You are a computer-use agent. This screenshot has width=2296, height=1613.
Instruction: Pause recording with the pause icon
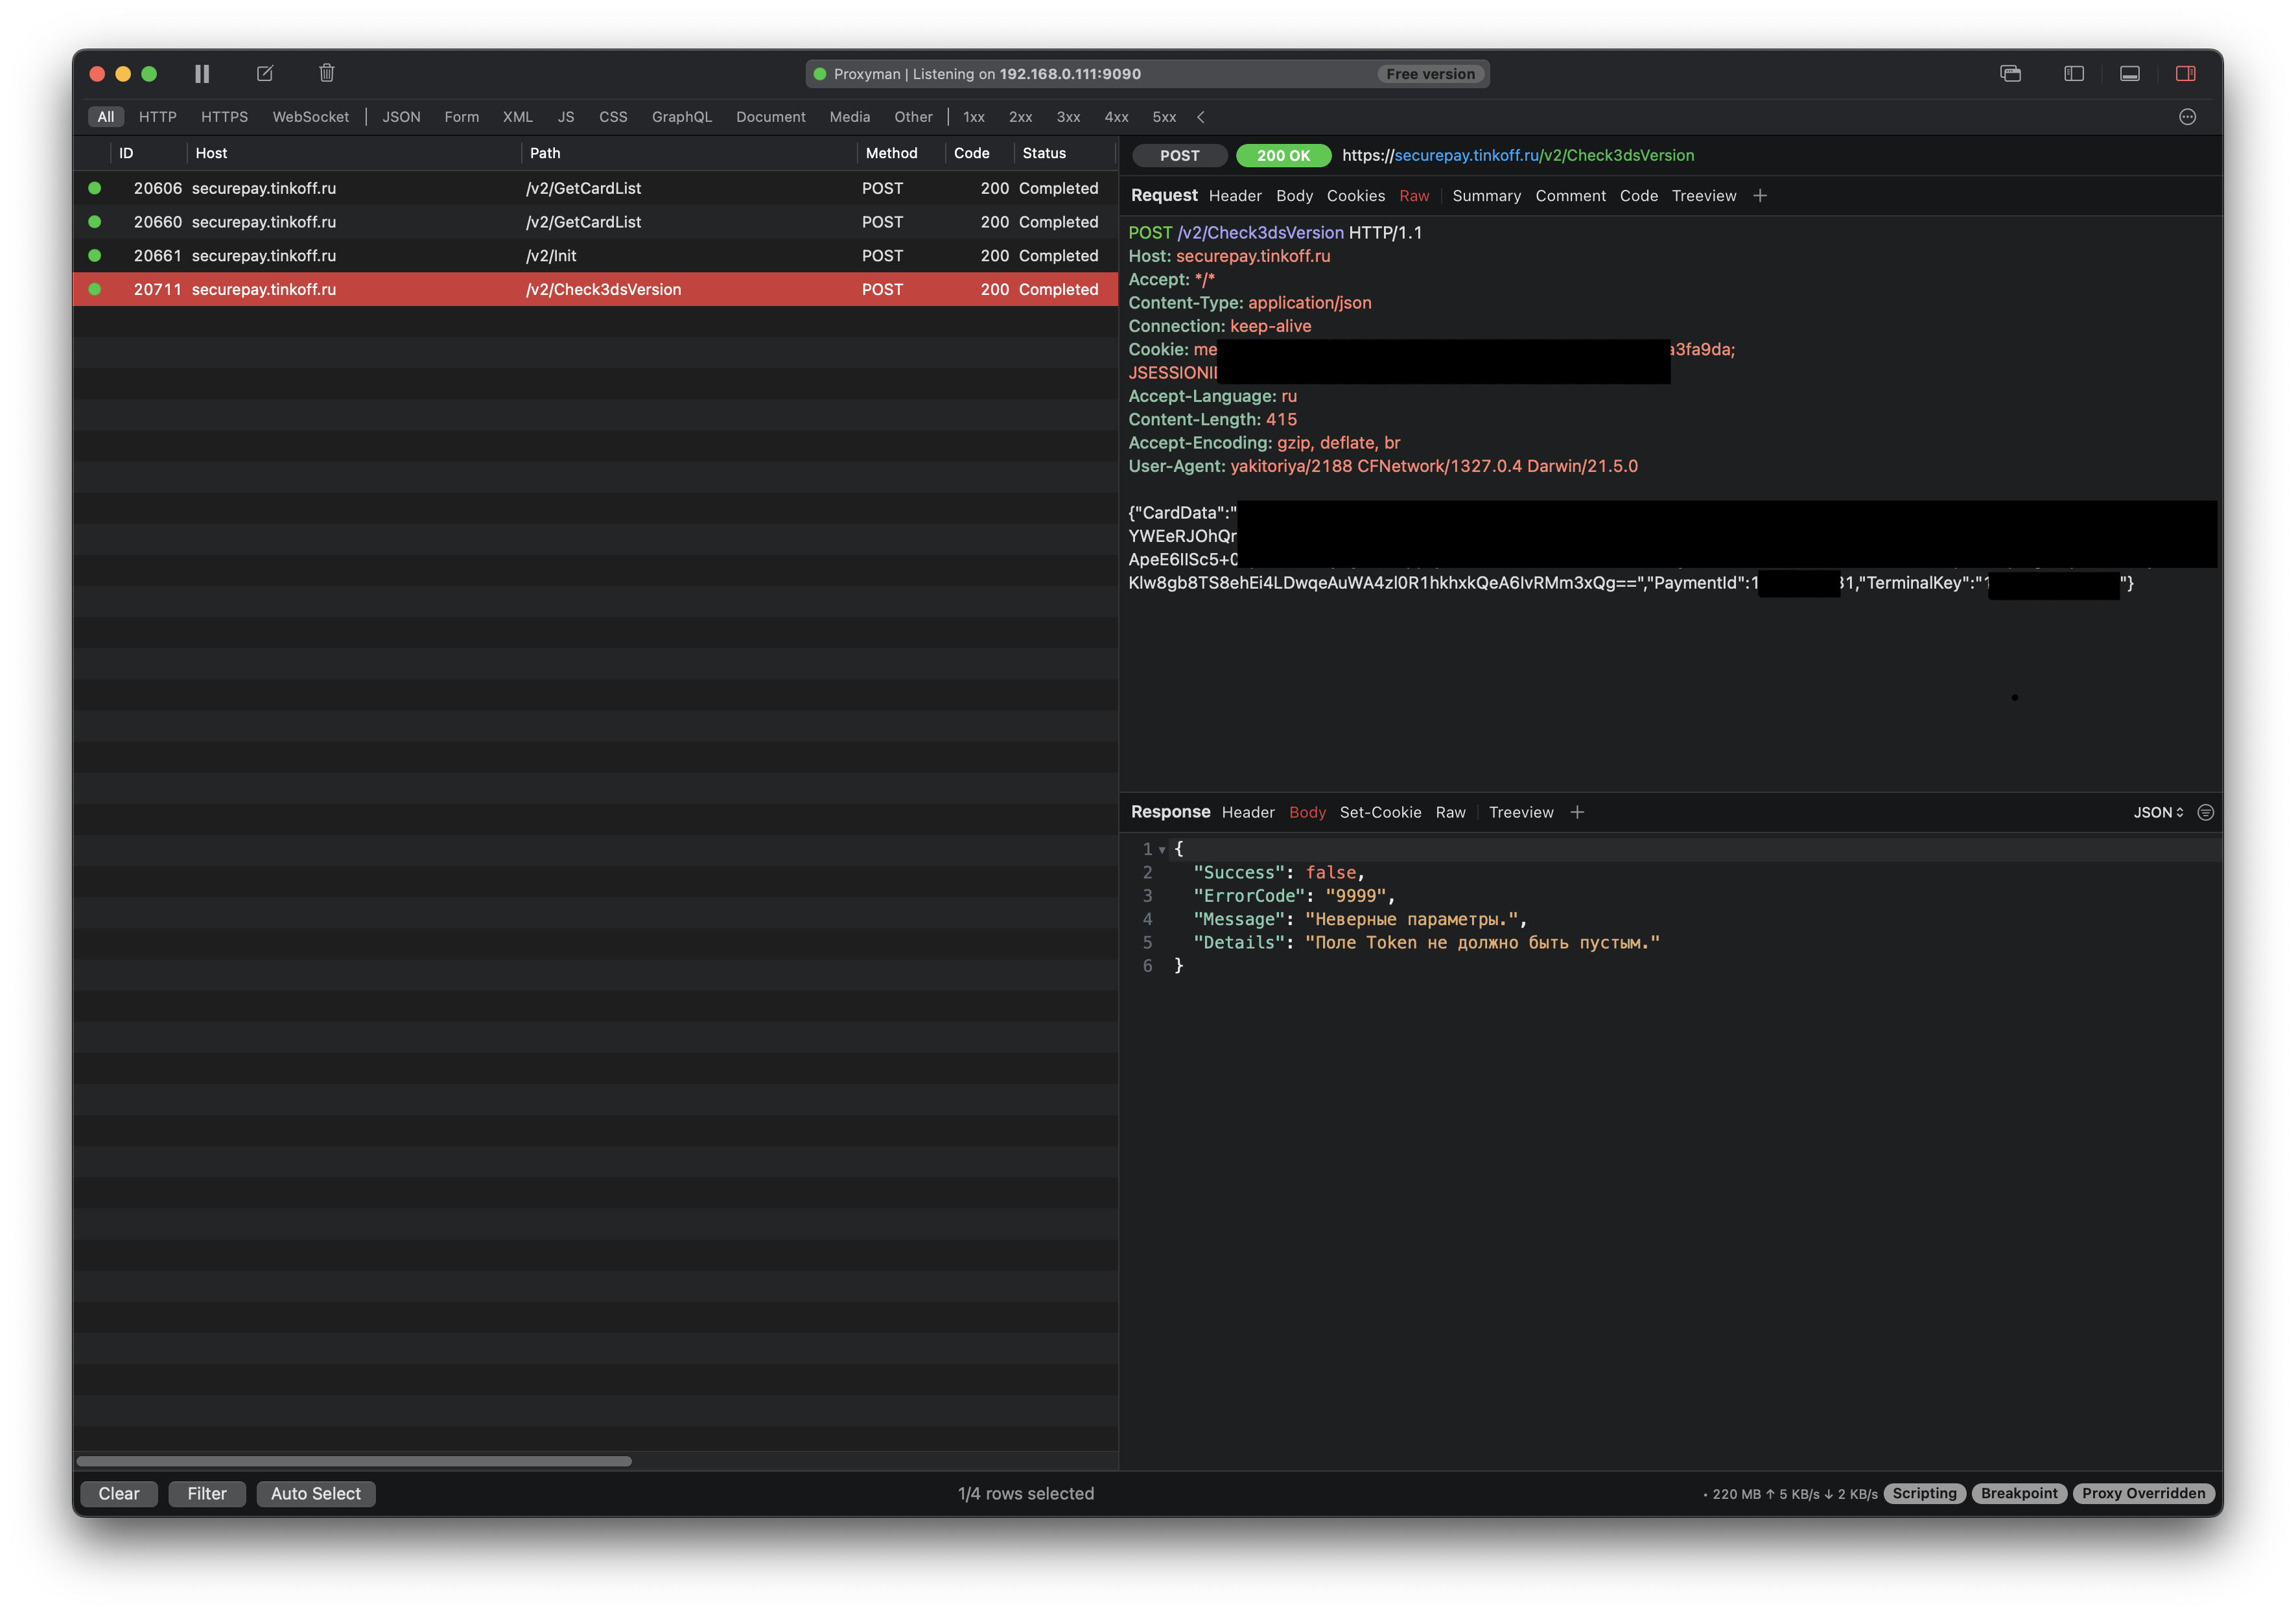click(x=202, y=74)
